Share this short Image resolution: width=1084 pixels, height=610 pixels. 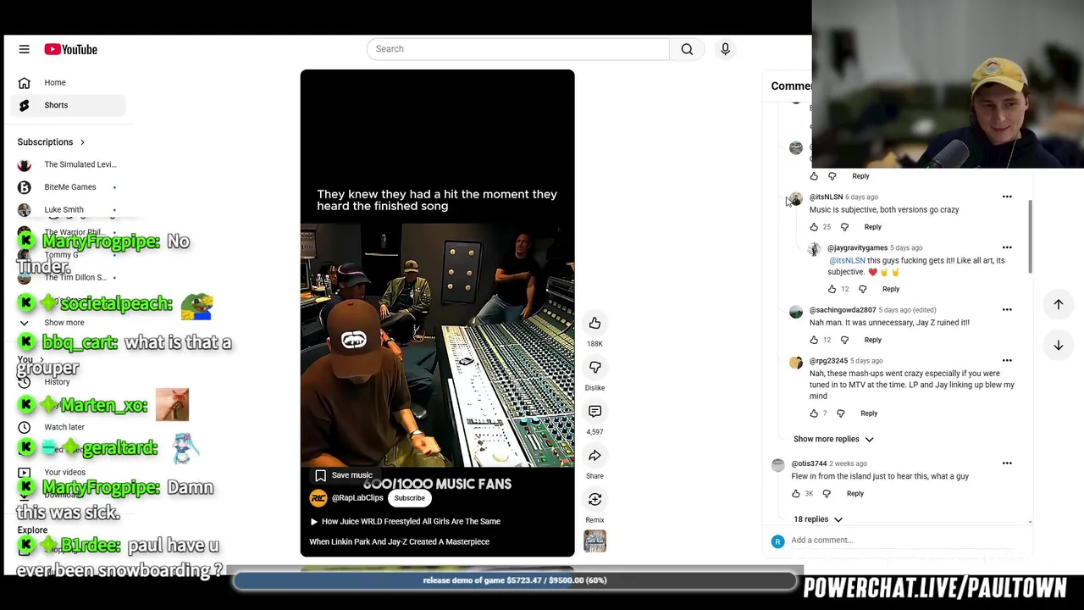click(595, 455)
